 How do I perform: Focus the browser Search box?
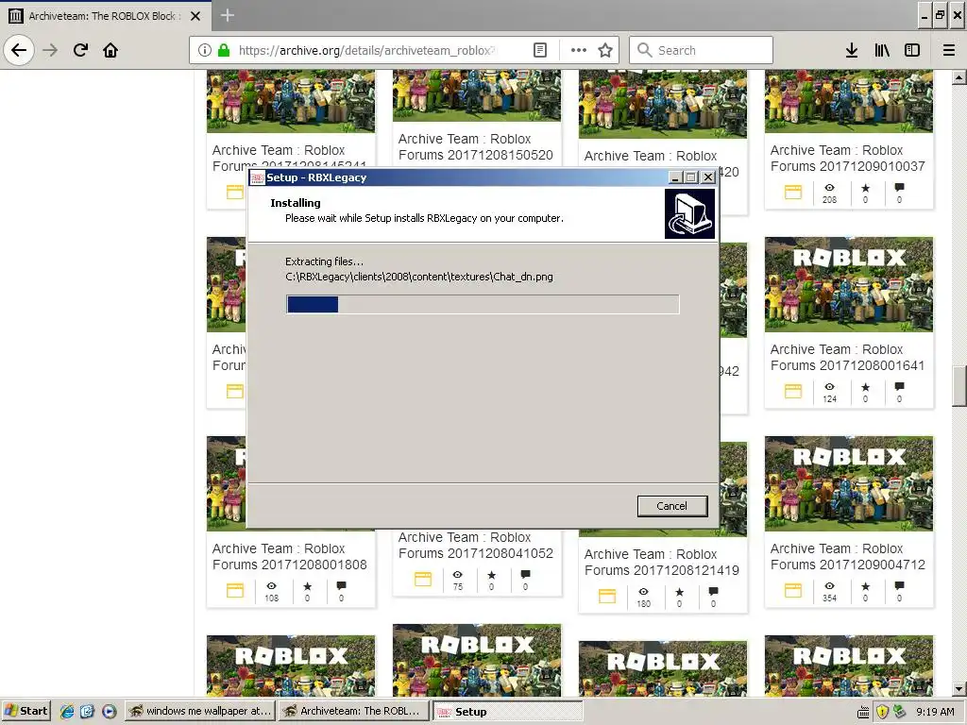point(701,50)
